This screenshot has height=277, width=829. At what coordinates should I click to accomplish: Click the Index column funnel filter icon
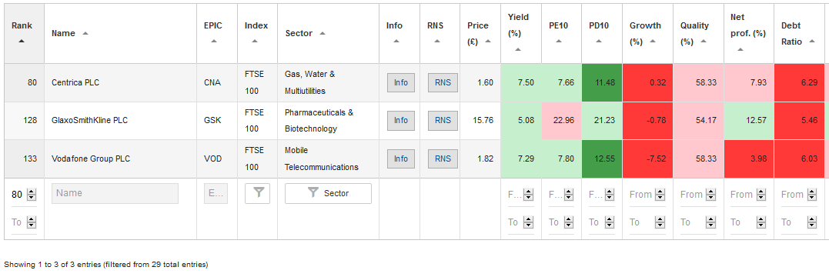[258, 193]
